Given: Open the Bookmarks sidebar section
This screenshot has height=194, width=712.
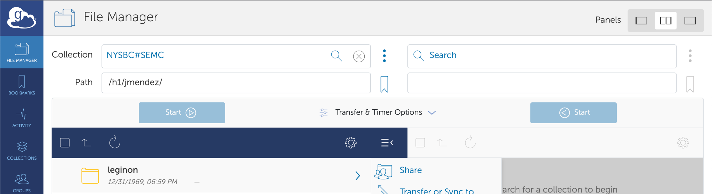Looking at the screenshot, I should tap(22, 85).
